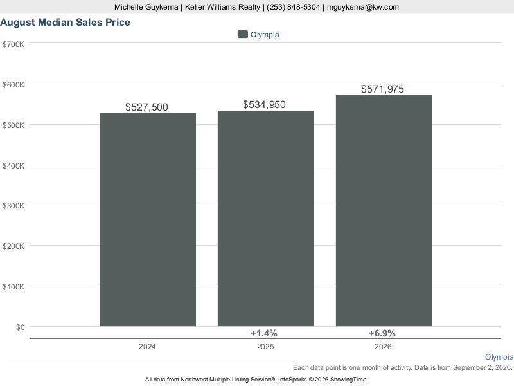This screenshot has height=386, width=514.
Task: Click the data date note about September 2, 2026
Action: (x=403, y=367)
